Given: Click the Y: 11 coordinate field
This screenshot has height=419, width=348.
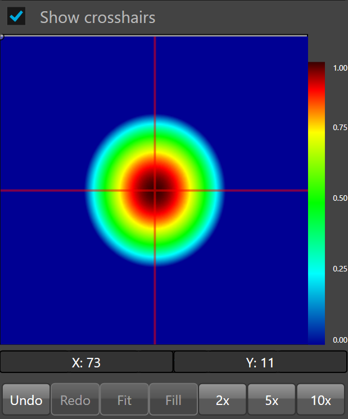Looking at the screenshot, I should click(260, 362).
